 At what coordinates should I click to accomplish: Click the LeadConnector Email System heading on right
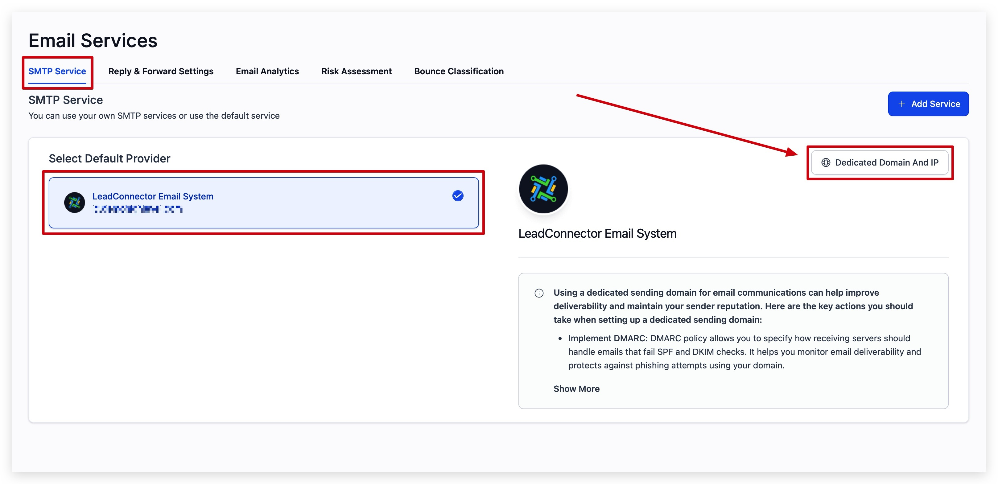coord(597,233)
